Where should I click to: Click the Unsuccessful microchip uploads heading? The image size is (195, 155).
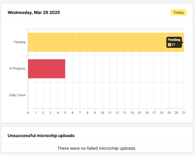click(41, 135)
